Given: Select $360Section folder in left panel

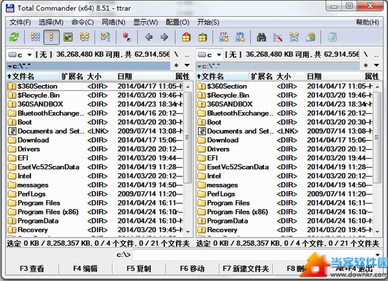Looking at the screenshot, I should (95, 87).
